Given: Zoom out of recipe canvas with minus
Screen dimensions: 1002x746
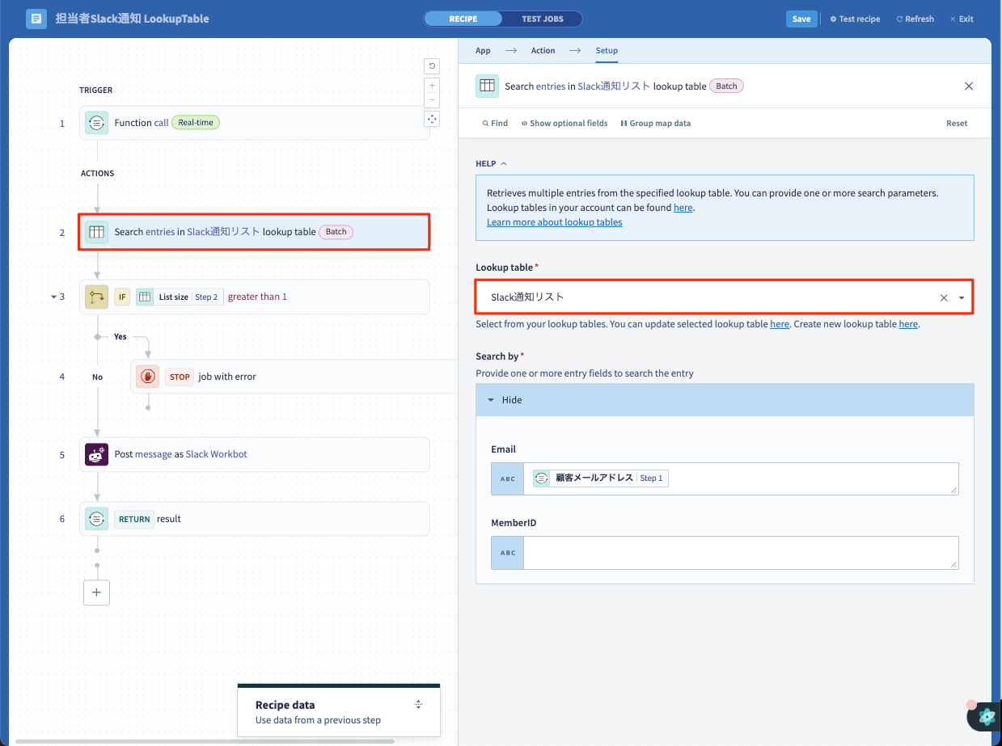Looking at the screenshot, I should point(433,99).
